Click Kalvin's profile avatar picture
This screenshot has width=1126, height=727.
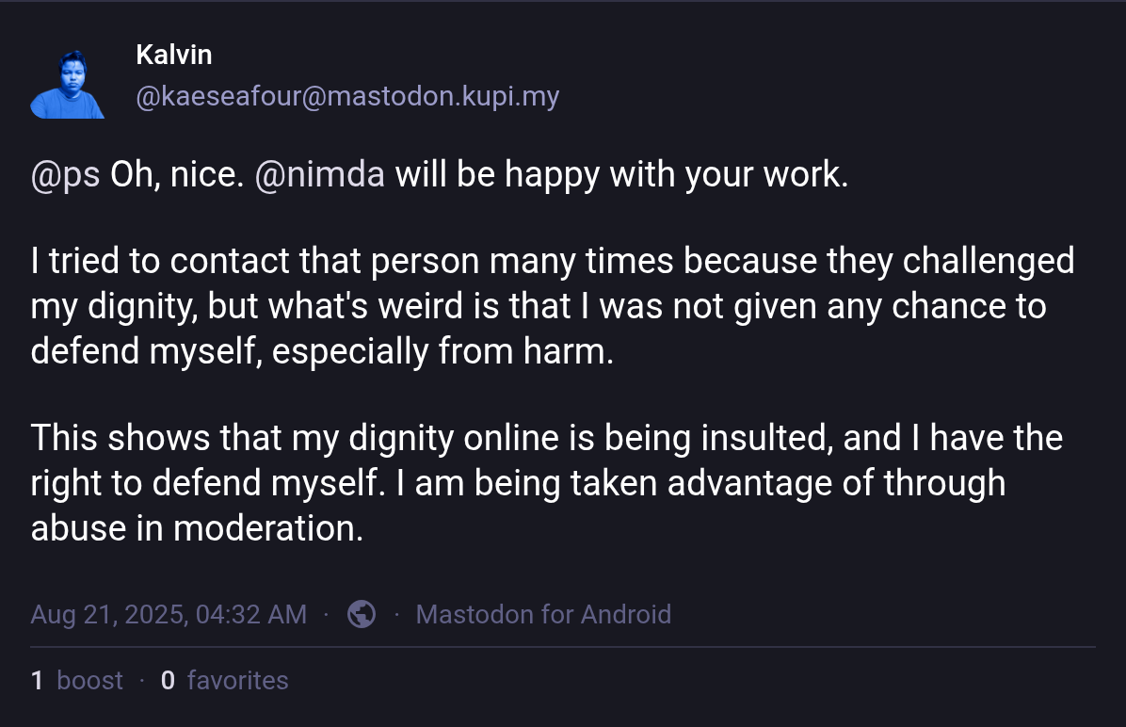coord(67,84)
